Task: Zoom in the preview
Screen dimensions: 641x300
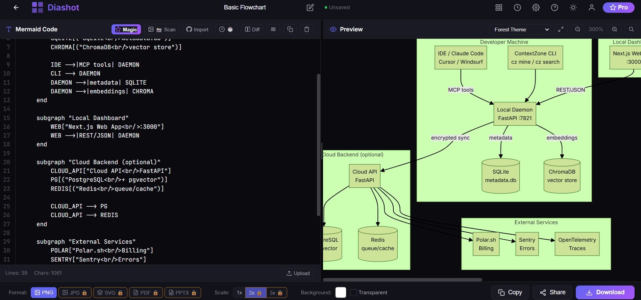Action: pyautogui.click(x=614, y=29)
